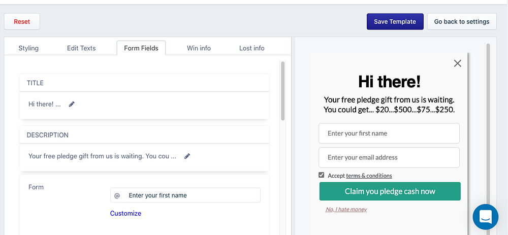Toggle the Accept terms checkbox

[322, 175]
